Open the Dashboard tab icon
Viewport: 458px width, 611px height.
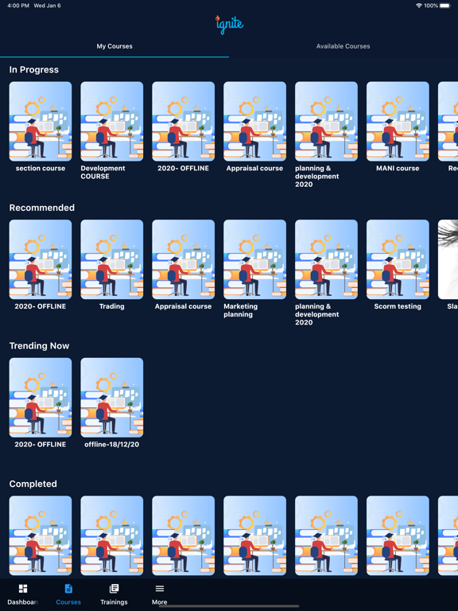point(23,589)
